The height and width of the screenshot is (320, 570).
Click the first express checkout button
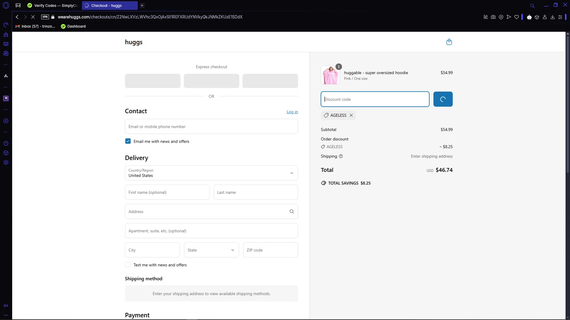coord(153,81)
